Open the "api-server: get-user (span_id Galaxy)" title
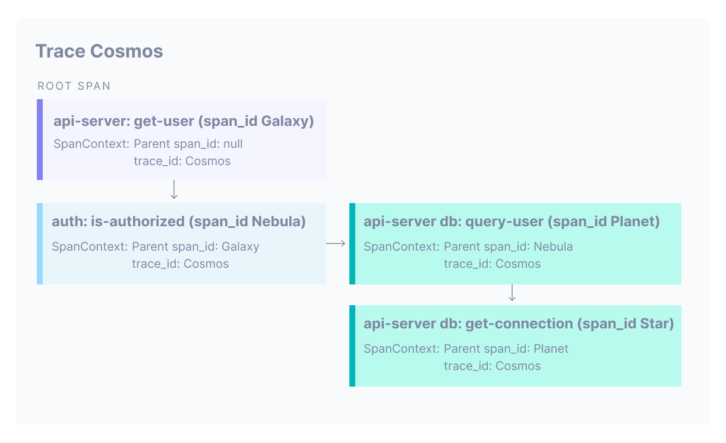This screenshot has height=443, width=726. tap(184, 121)
